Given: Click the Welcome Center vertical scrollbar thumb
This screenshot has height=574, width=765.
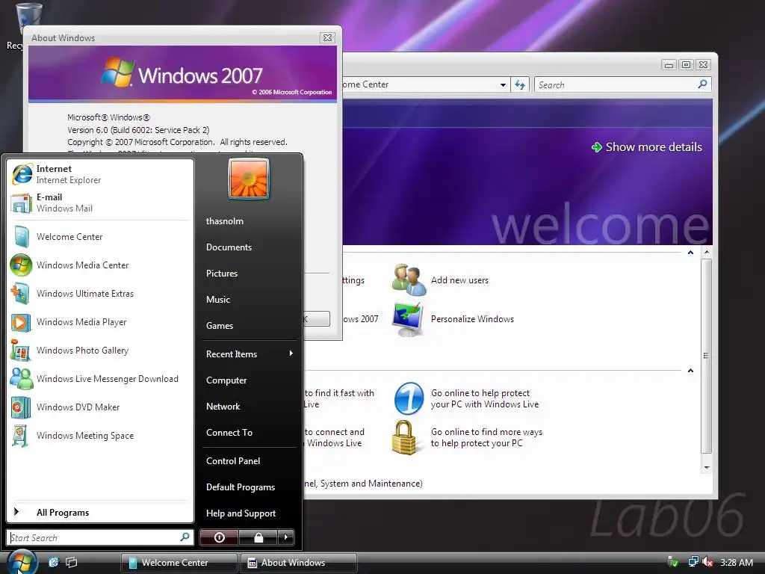Looking at the screenshot, I should 707,356.
